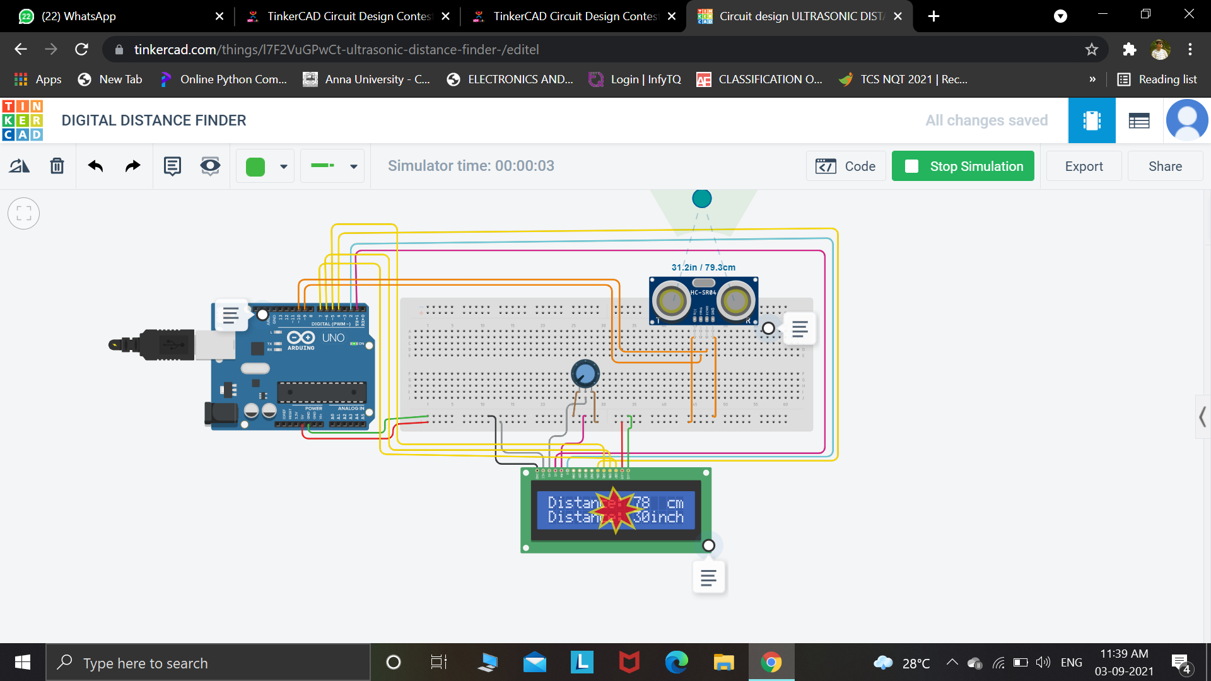Screen dimensions: 1211x681
Task: Open the TCS NQT 2021 bookmark
Action: (x=903, y=79)
